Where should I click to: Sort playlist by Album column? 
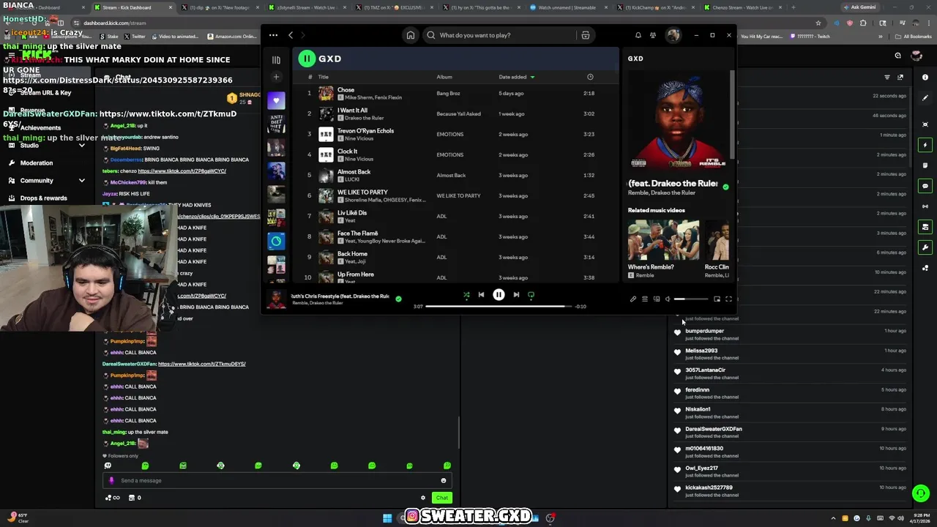444,77
